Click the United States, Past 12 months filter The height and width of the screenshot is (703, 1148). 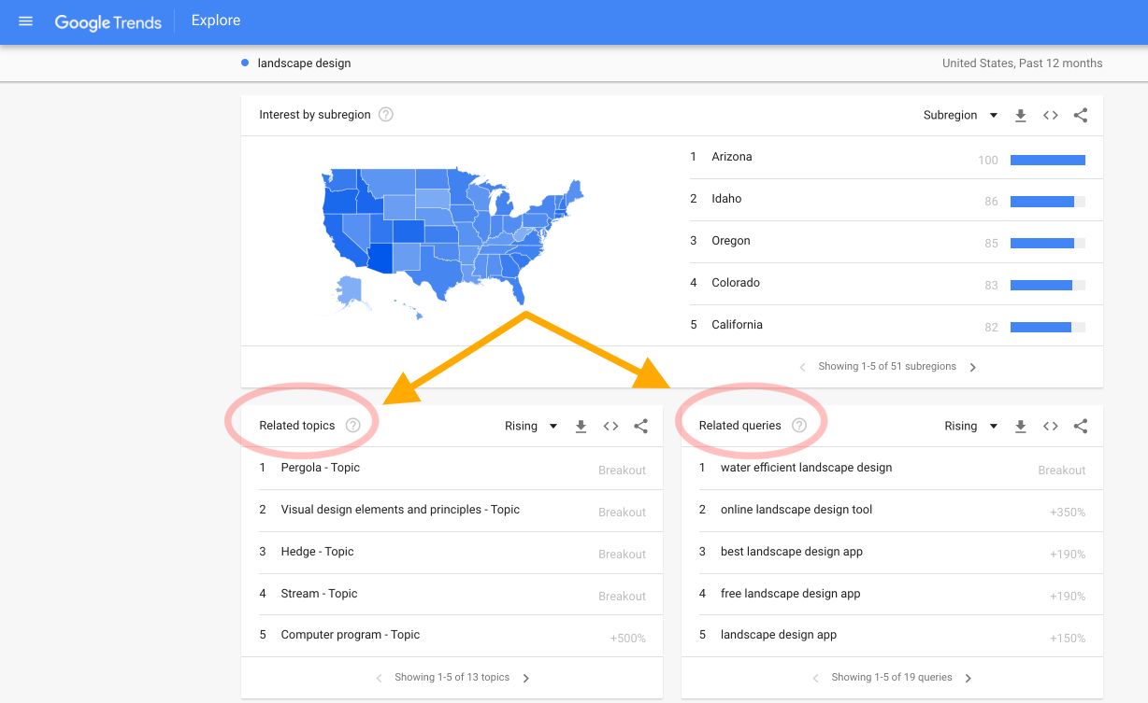[1022, 63]
